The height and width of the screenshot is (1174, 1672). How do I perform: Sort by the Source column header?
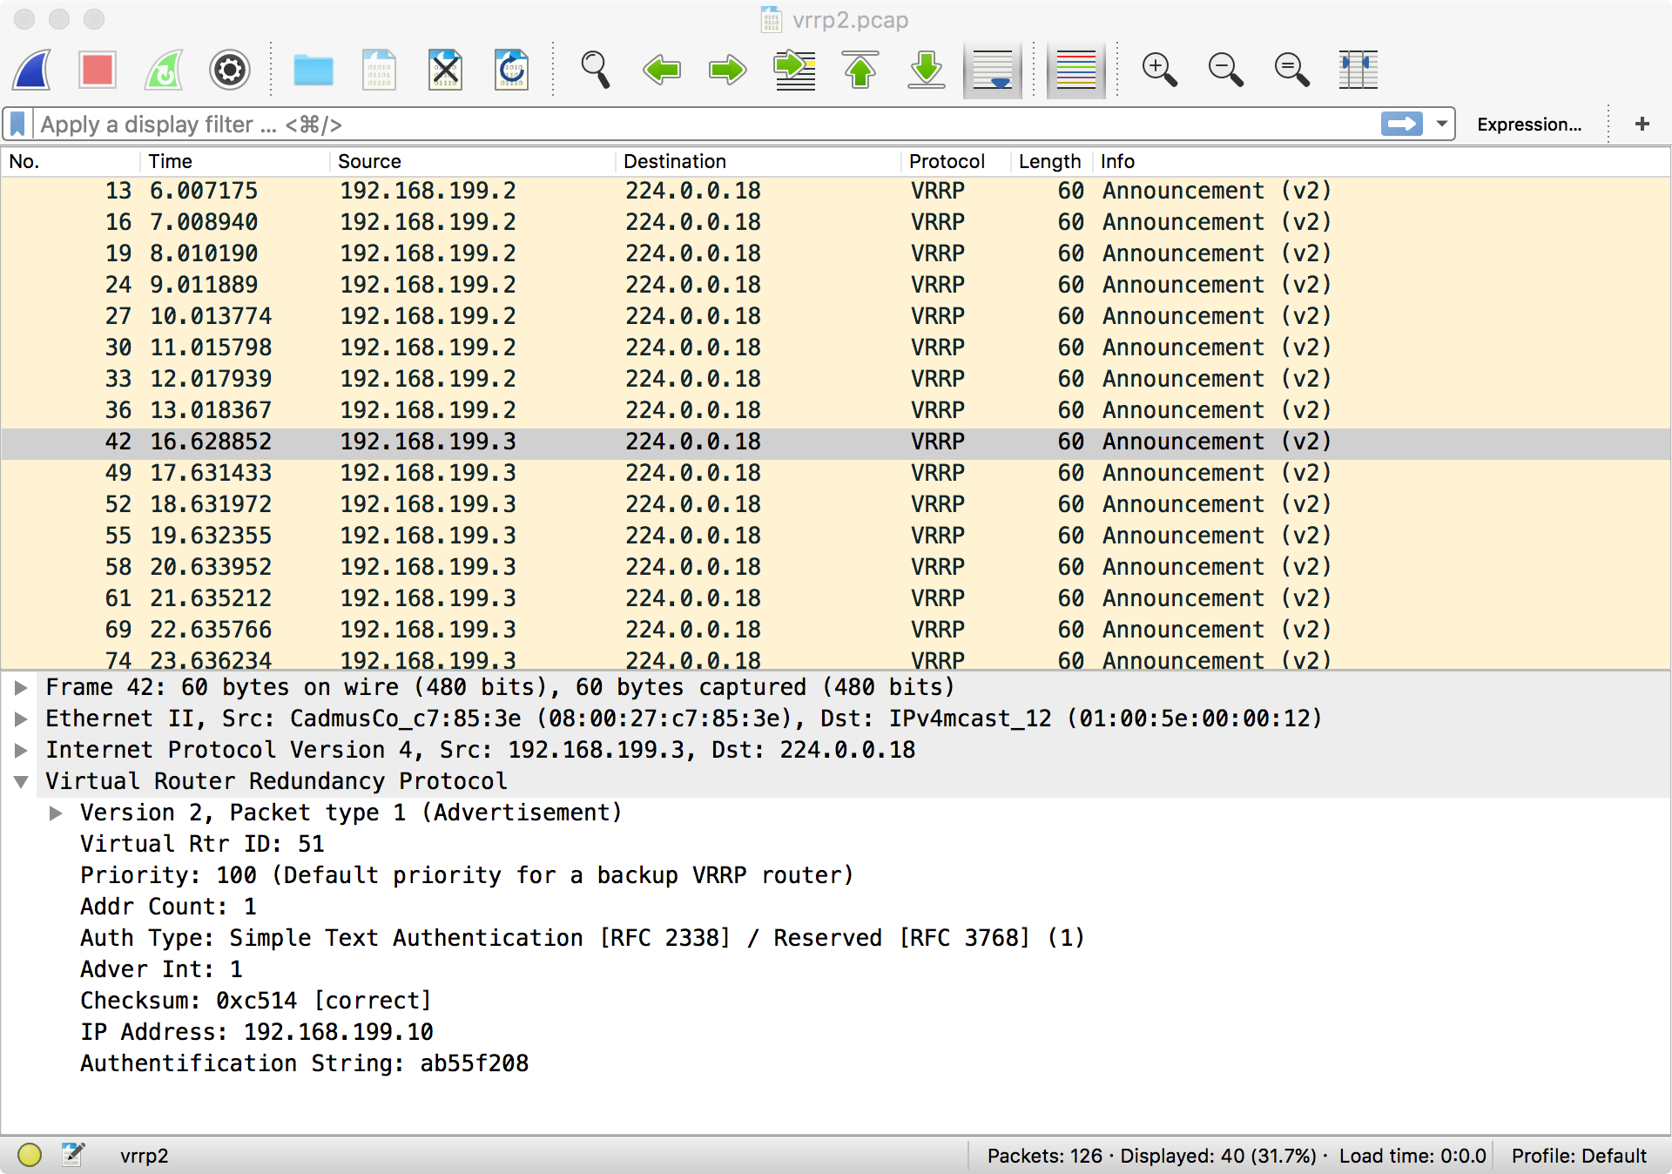click(x=369, y=162)
